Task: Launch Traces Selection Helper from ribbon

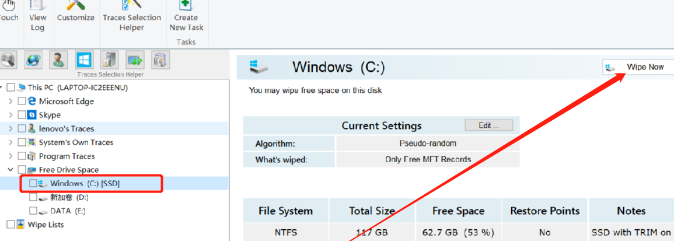Action: tap(131, 16)
